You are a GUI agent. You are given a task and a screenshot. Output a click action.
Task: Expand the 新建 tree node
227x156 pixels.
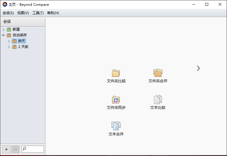(3, 29)
